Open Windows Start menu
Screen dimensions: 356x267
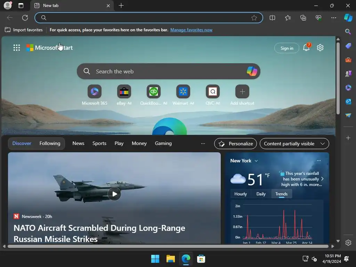[155, 259]
